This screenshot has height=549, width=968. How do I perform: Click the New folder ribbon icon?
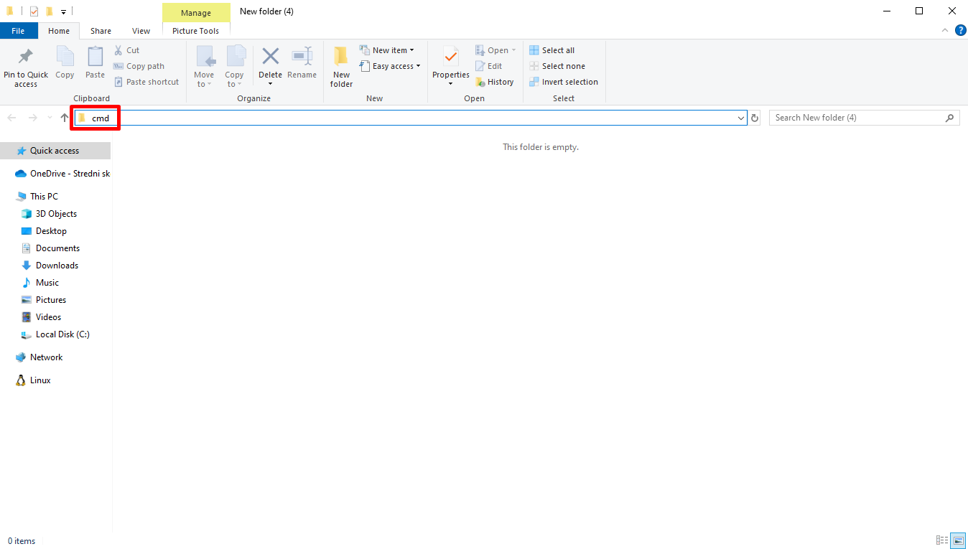[341, 57]
